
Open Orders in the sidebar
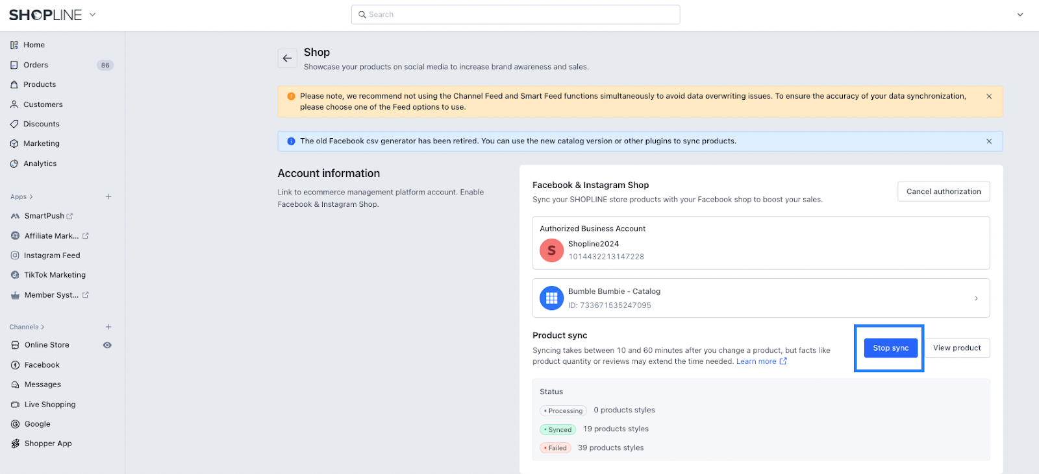pyautogui.click(x=36, y=65)
